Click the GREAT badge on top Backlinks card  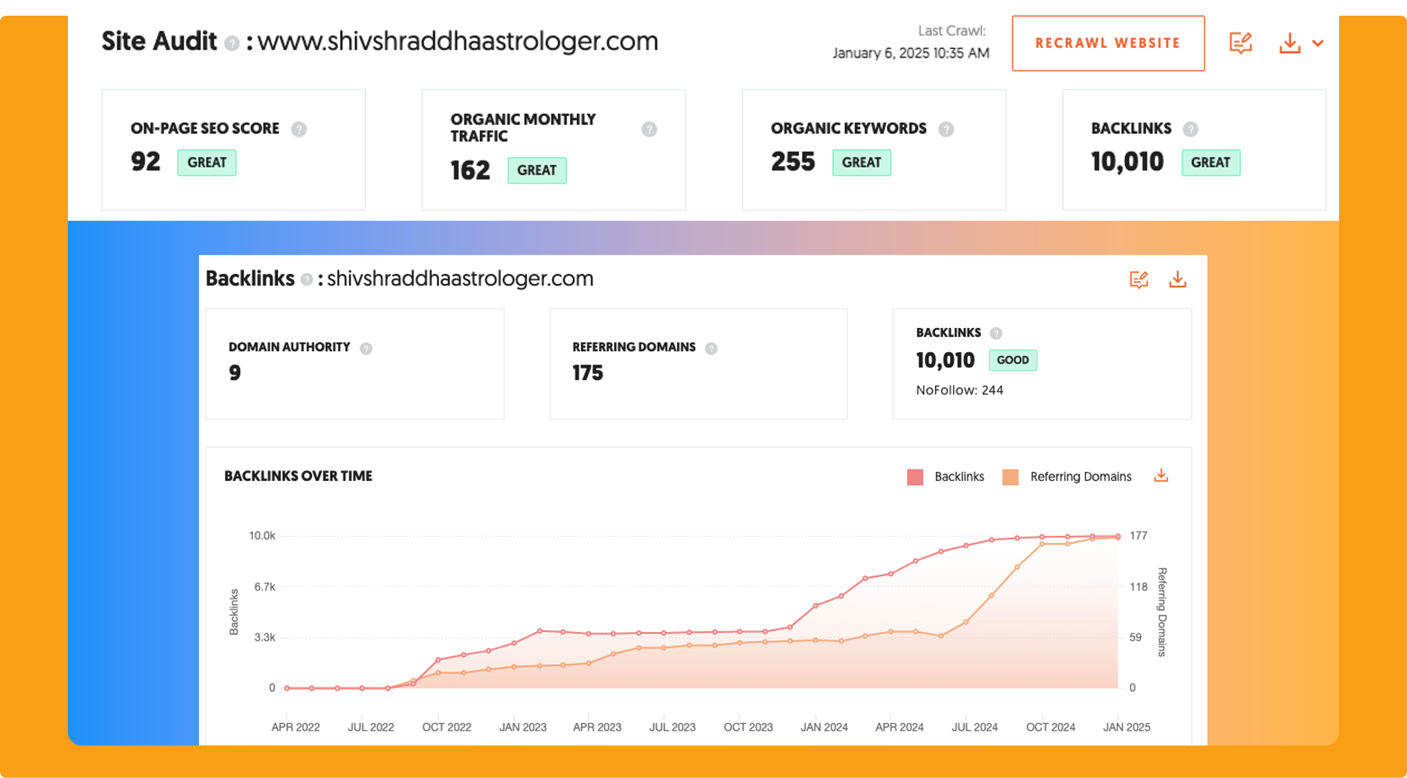(1210, 163)
